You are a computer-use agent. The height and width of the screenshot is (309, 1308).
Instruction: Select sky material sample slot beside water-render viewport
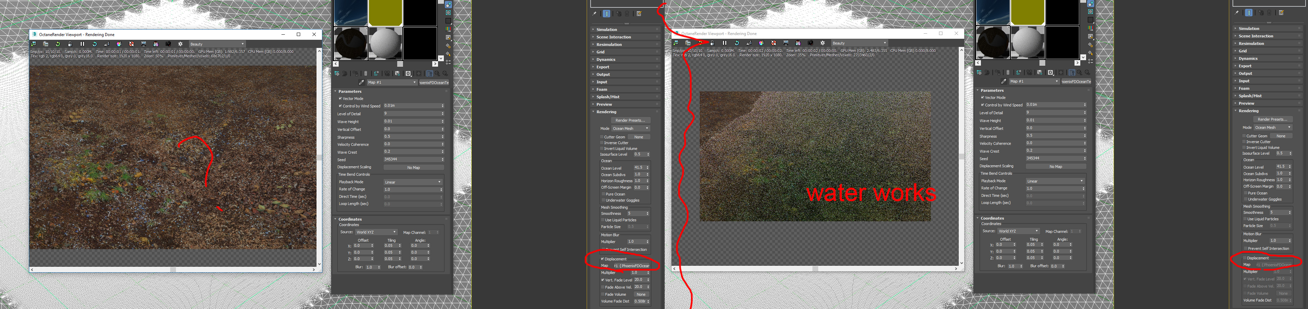pyautogui.click(x=993, y=12)
